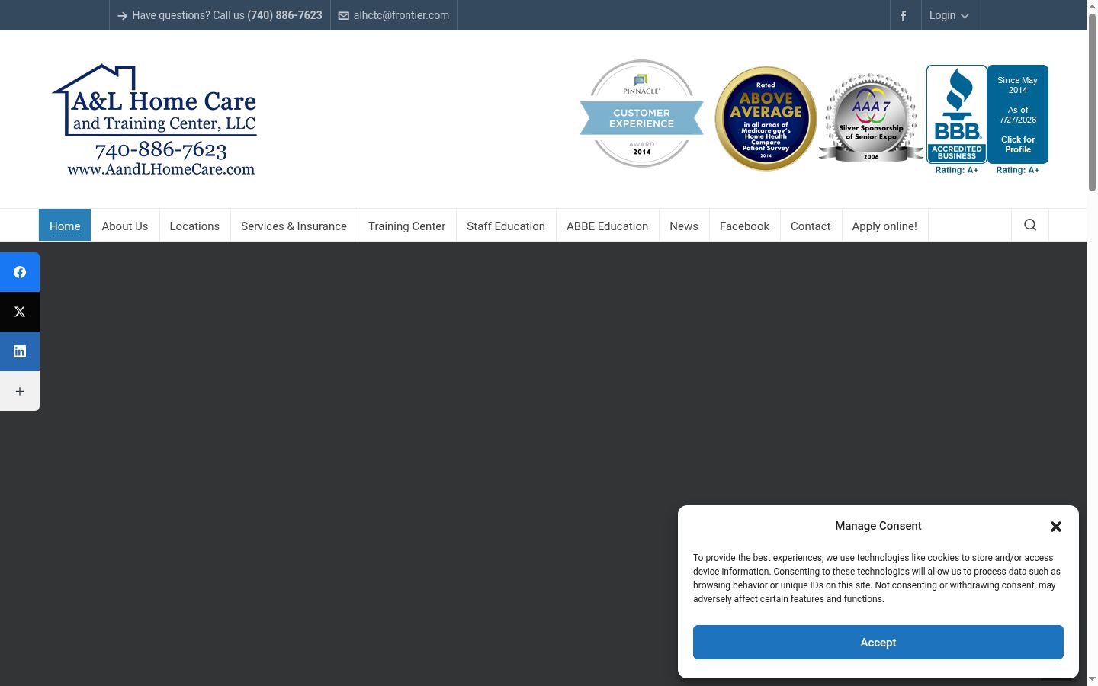The height and width of the screenshot is (686, 1098).
Task: Share on X via side floating button
Action: coord(20,312)
